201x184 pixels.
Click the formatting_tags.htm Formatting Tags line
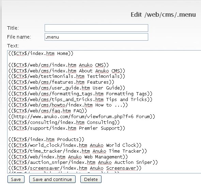click(x=80, y=94)
